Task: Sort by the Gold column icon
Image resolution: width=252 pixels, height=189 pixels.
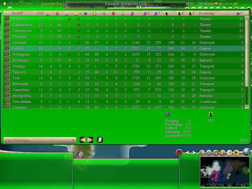Action: [x=94, y=14]
